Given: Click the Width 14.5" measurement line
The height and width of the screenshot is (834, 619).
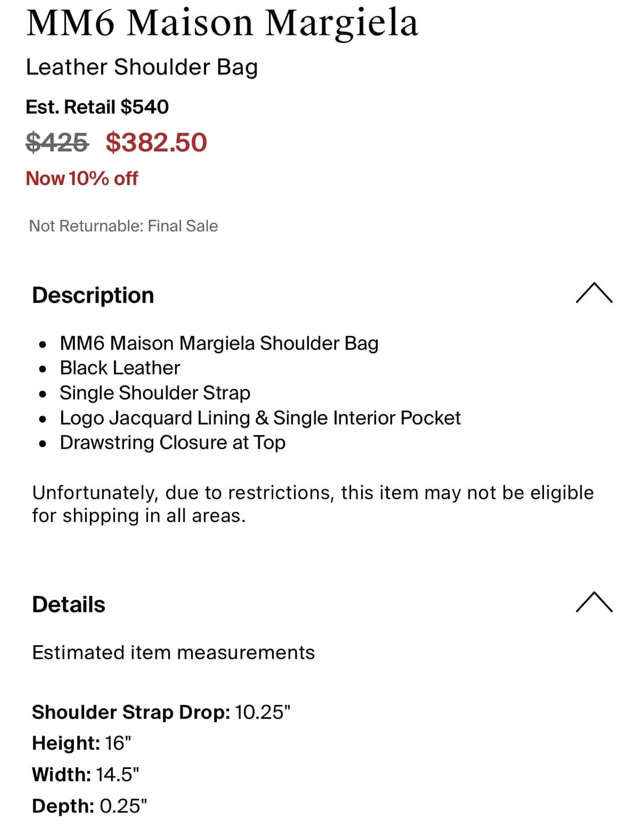Looking at the screenshot, I should click(x=86, y=775).
